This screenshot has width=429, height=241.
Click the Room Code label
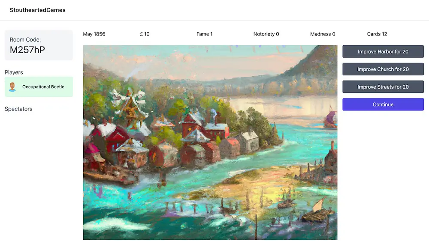pyautogui.click(x=25, y=39)
